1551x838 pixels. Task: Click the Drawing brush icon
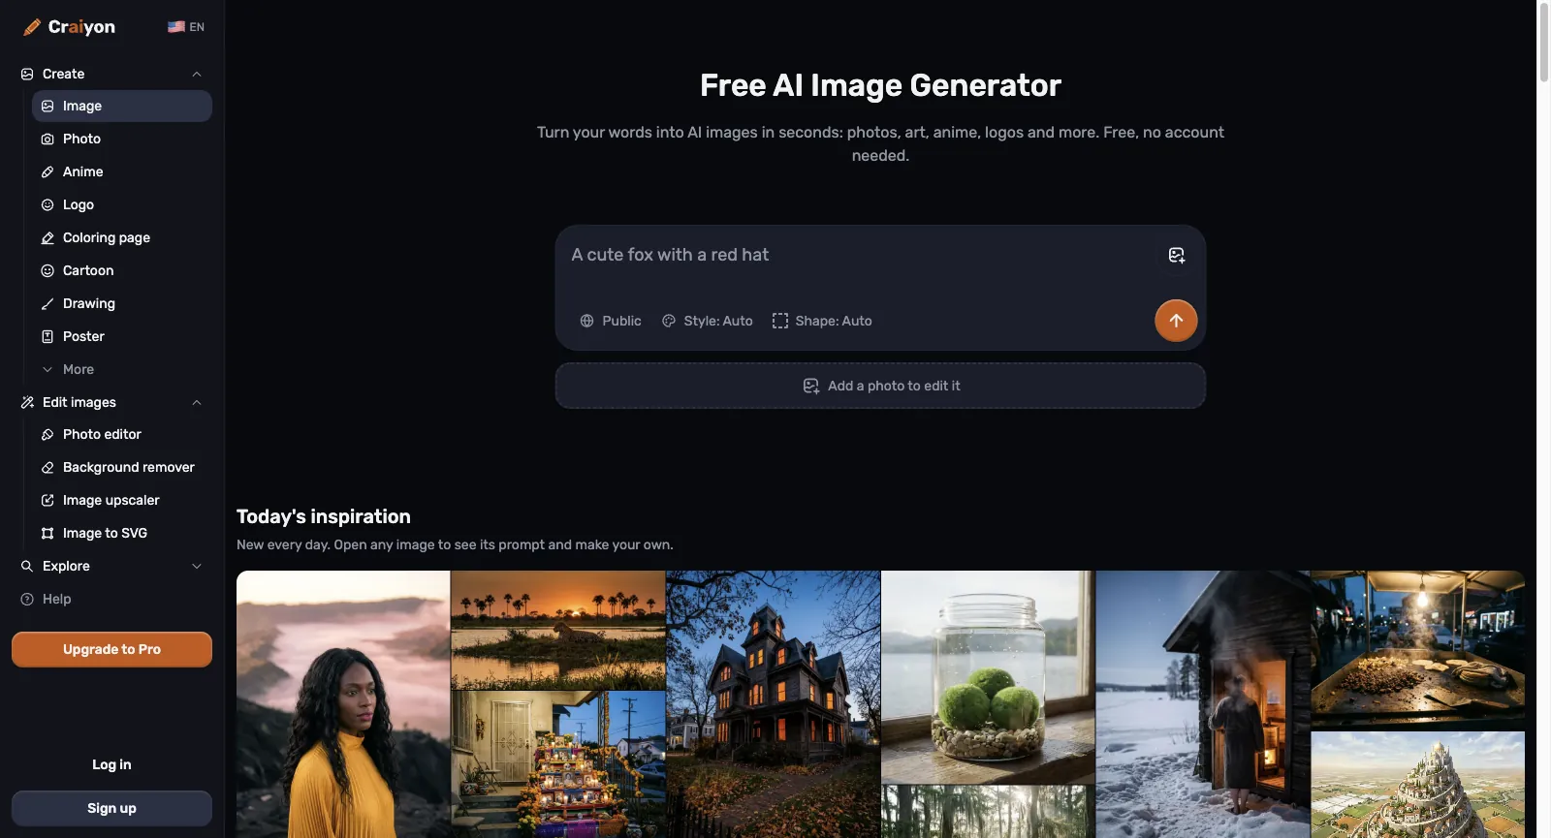click(47, 304)
